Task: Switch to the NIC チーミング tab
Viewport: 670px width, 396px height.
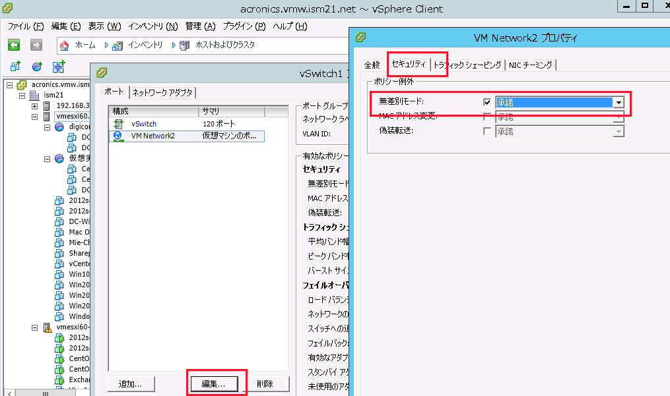Action: pos(531,65)
